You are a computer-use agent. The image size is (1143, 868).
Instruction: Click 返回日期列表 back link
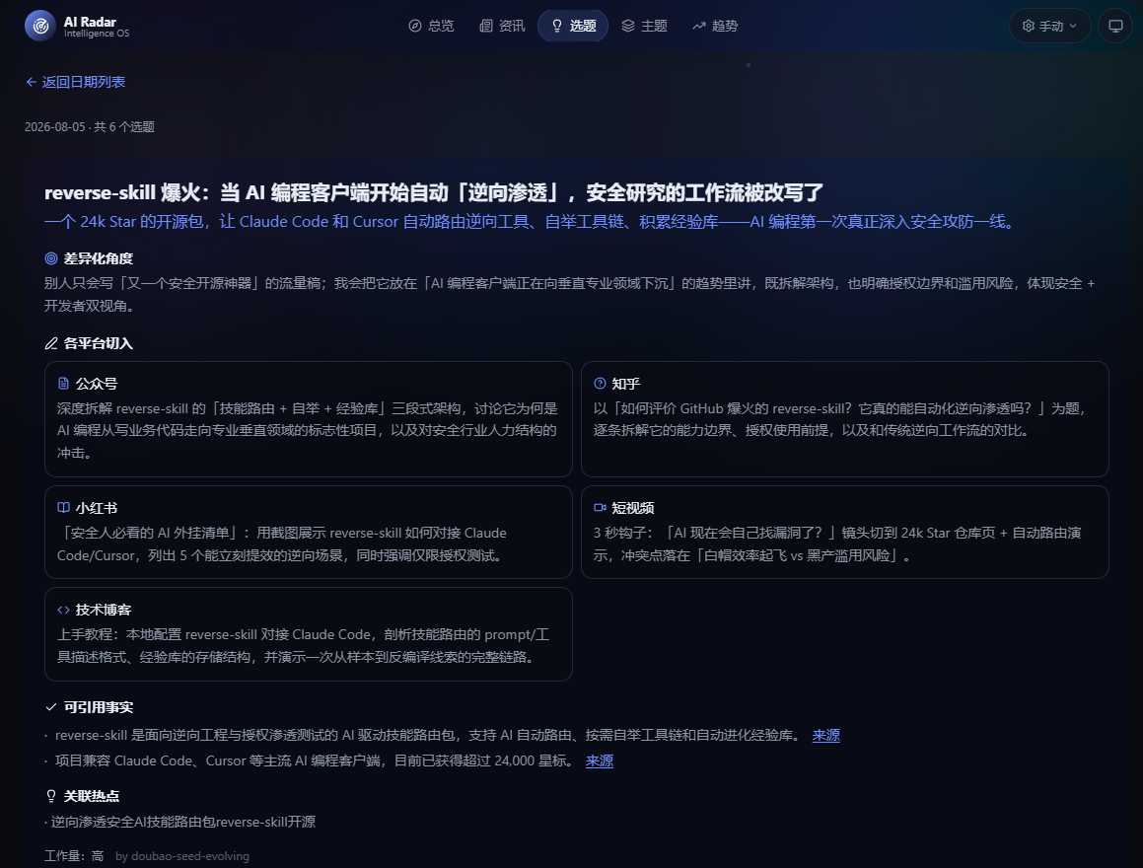75,82
